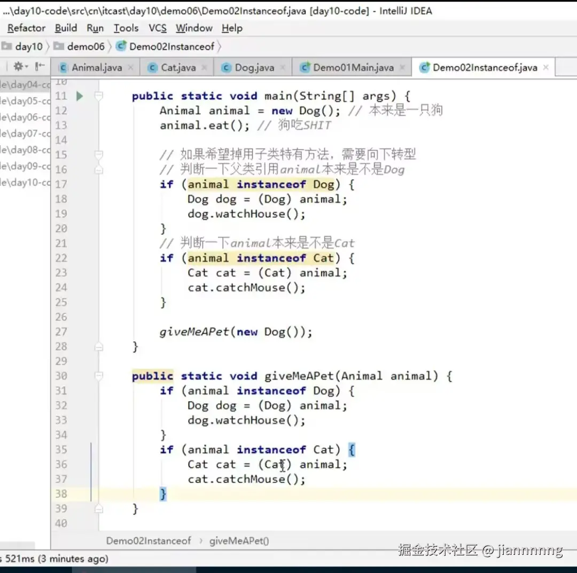
Task: Collapse the main method fold at line 11
Action: 99,96
